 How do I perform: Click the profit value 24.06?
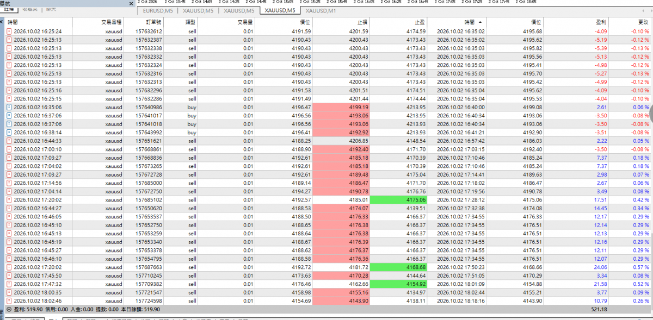599,267
